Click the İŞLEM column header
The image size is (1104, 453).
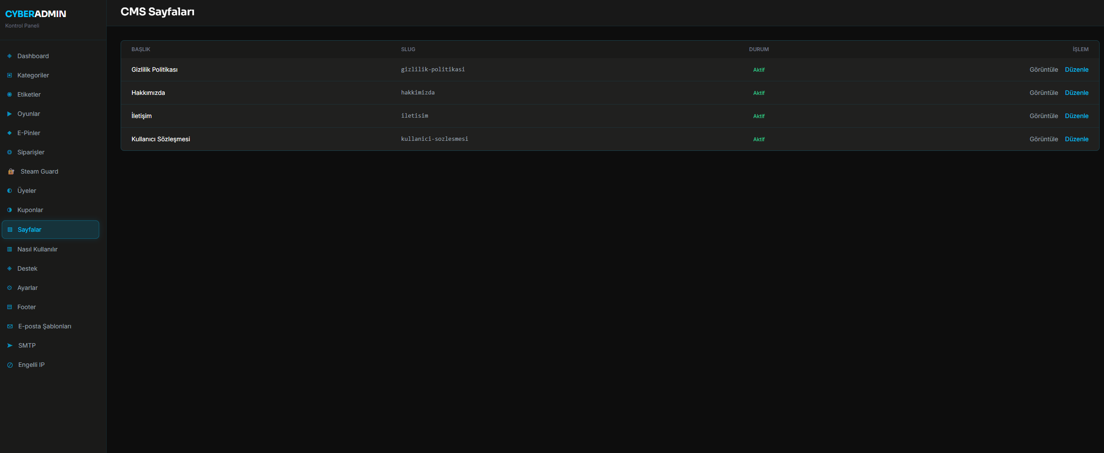pos(1080,49)
